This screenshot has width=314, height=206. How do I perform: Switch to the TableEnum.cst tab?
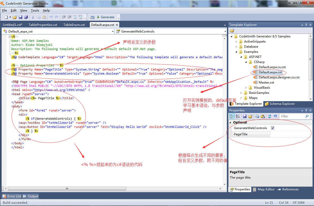click(74, 25)
